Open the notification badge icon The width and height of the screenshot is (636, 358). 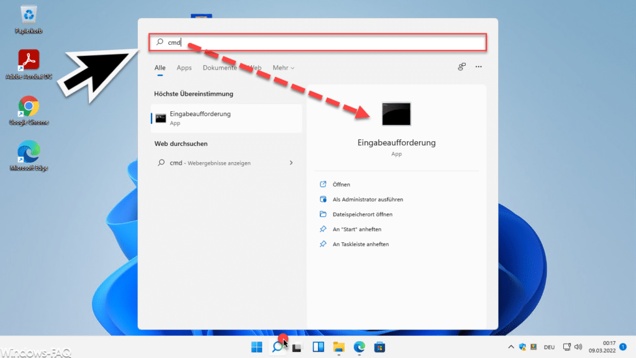pos(624,347)
